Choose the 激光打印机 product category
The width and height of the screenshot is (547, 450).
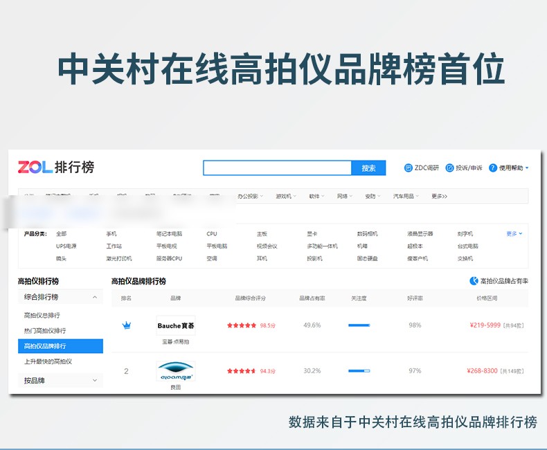(119, 258)
